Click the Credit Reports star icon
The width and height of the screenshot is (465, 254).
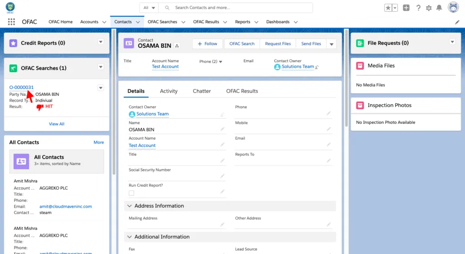click(x=13, y=43)
